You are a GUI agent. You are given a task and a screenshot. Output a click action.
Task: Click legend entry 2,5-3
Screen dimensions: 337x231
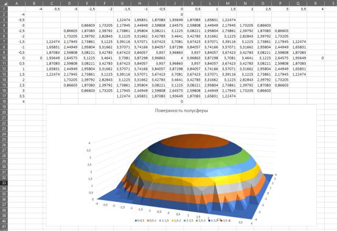point(200,221)
